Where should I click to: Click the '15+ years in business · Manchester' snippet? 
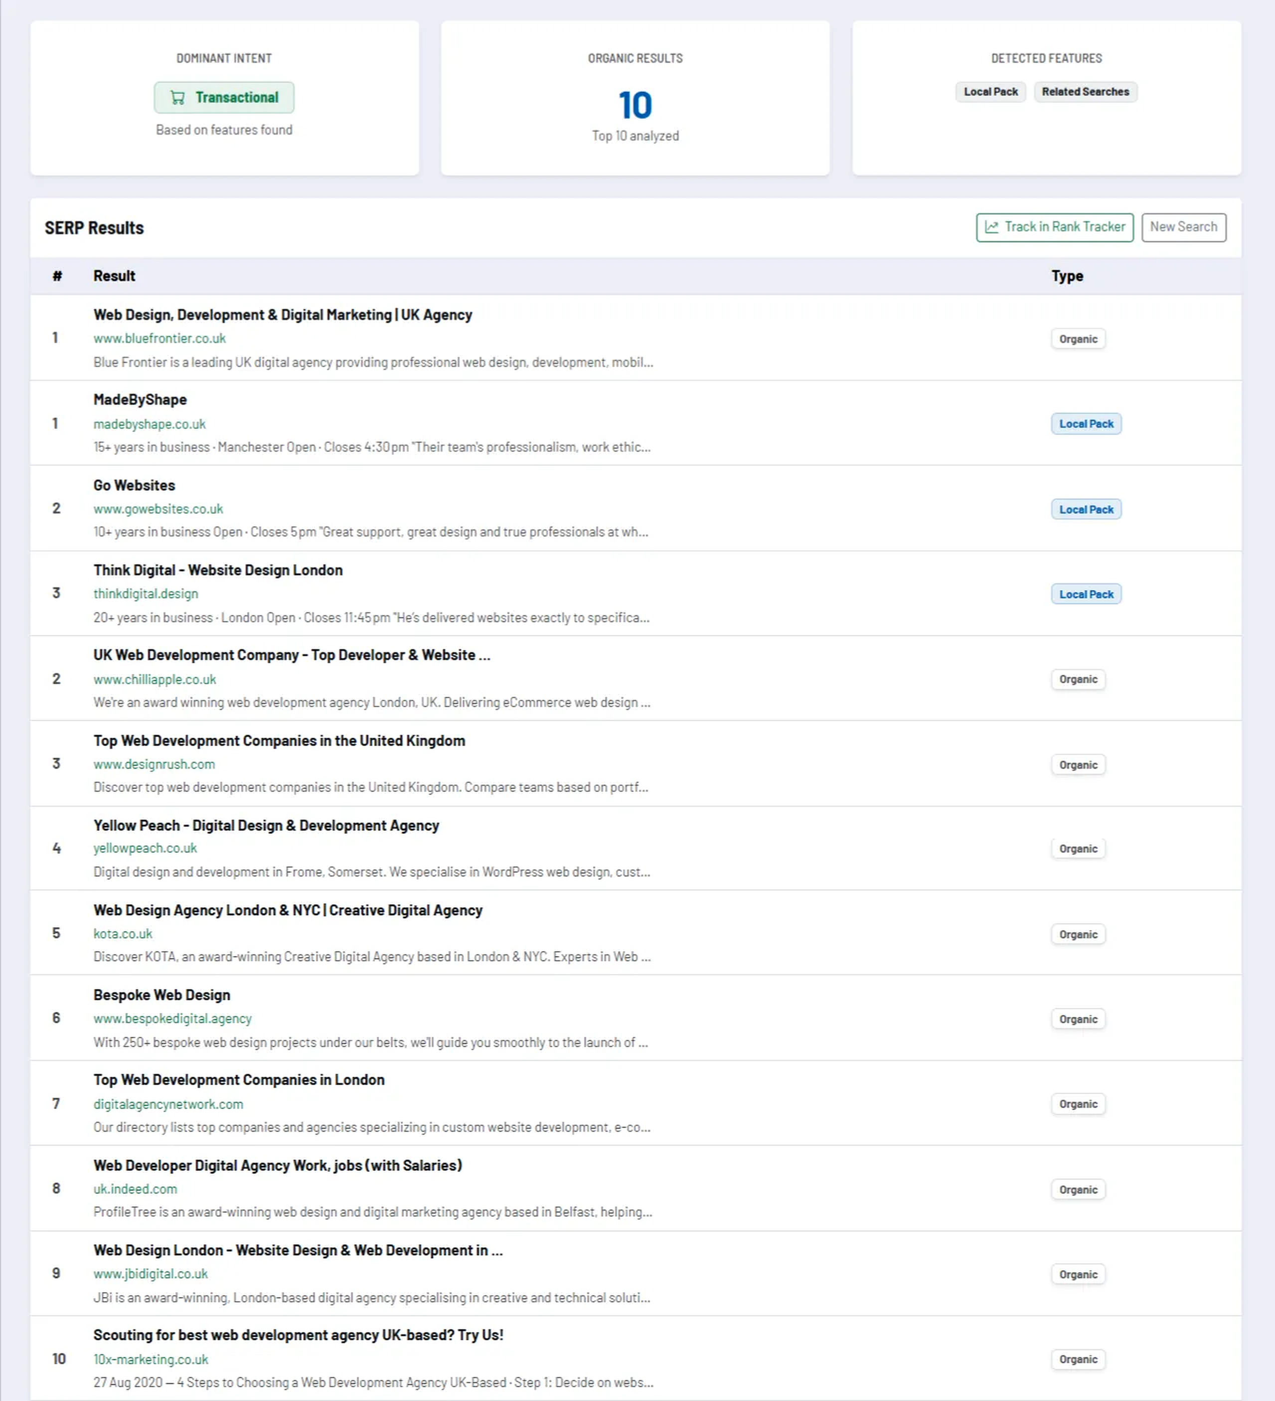372,447
